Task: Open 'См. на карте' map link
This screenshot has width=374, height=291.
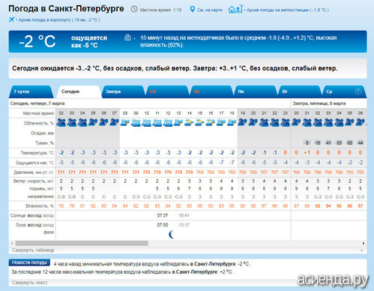Action: [x=210, y=10]
